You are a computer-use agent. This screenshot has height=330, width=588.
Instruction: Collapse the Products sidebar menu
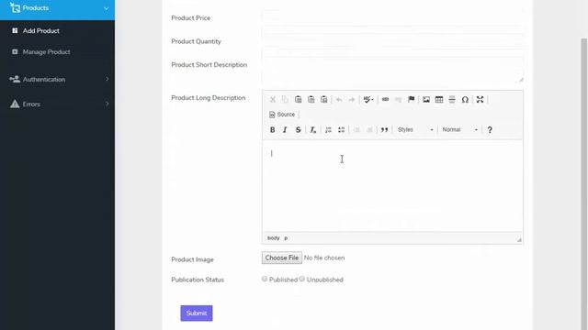tap(57, 8)
